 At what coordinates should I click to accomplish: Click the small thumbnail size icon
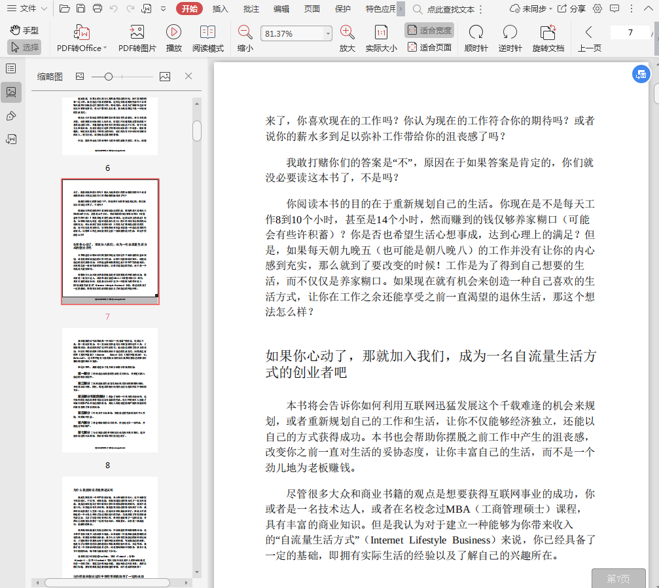pyautogui.click(x=80, y=76)
